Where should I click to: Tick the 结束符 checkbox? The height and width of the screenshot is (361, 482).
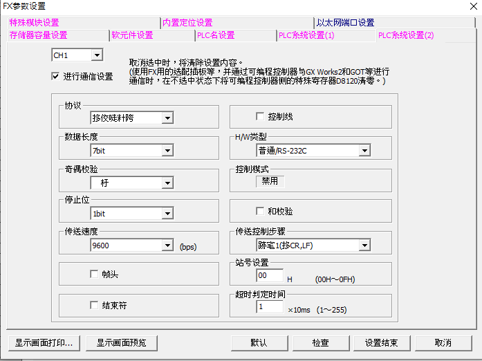point(95,305)
